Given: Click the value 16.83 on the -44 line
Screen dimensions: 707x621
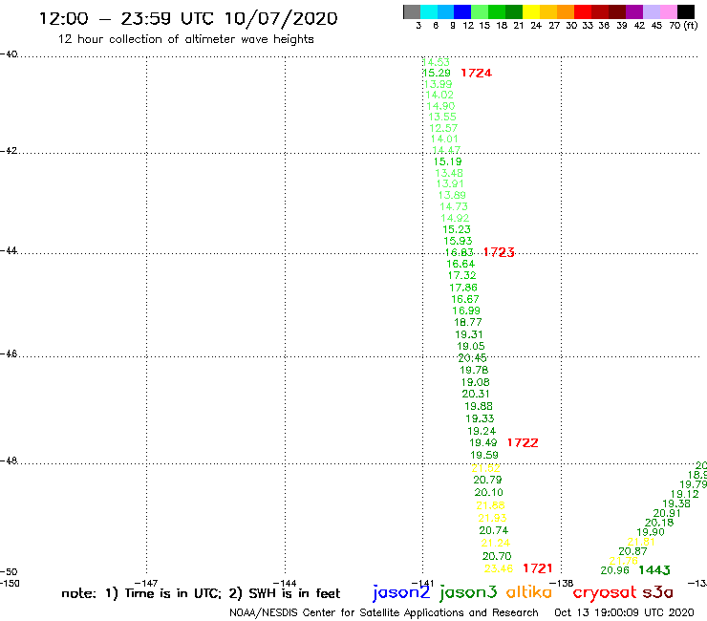Looking at the screenshot, I should point(460,252).
